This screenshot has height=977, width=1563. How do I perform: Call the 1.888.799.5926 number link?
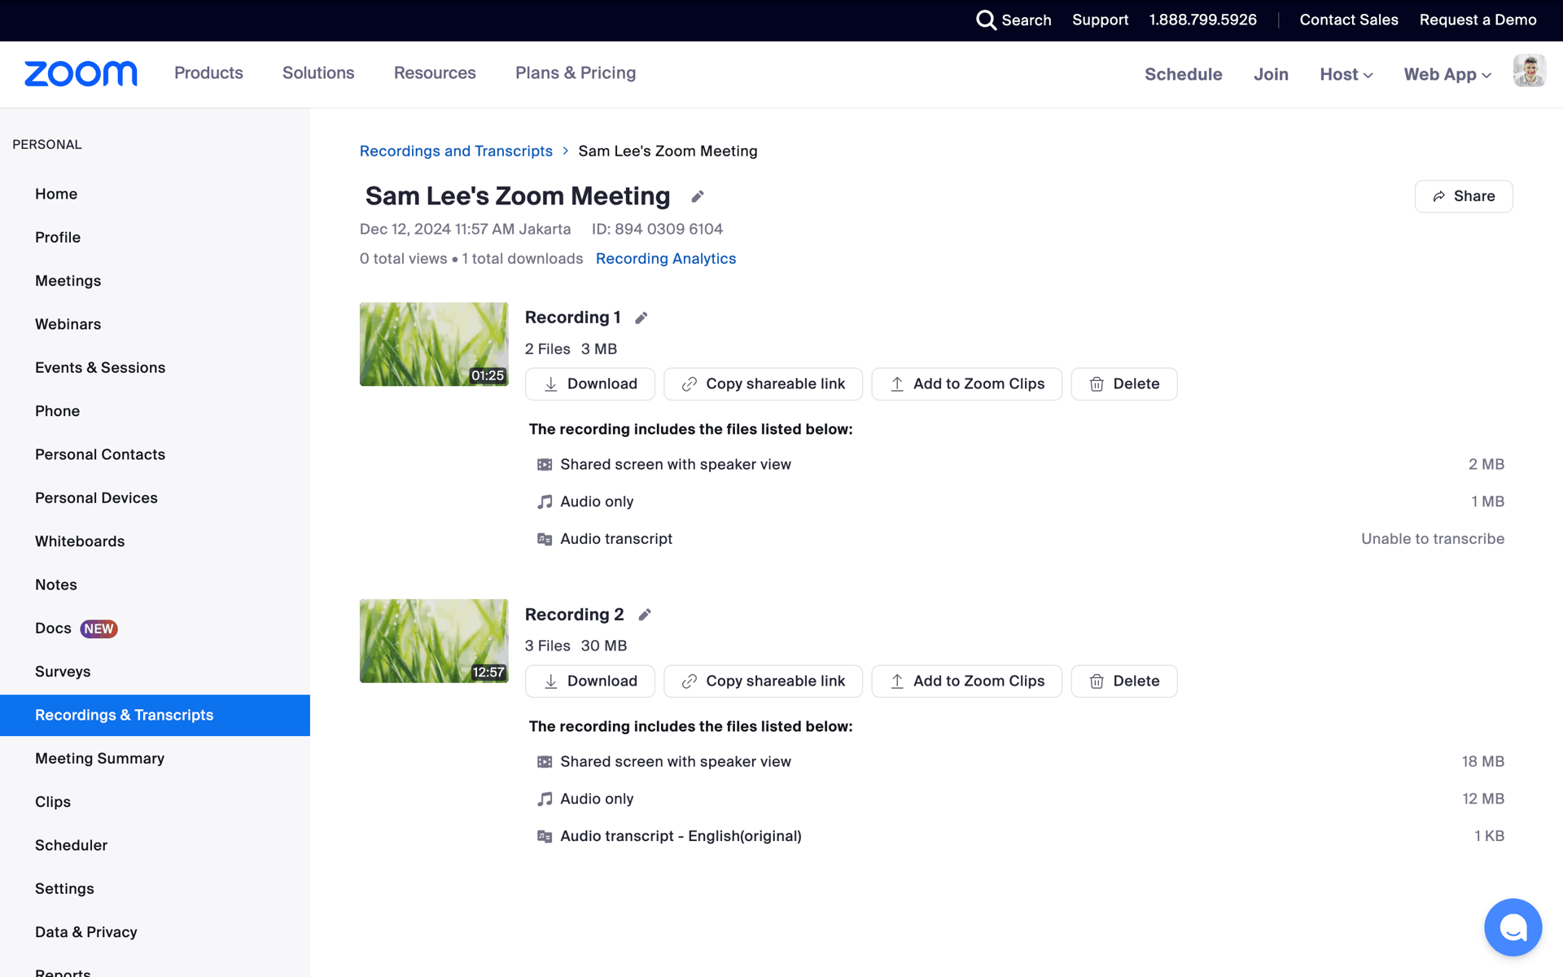click(x=1202, y=20)
